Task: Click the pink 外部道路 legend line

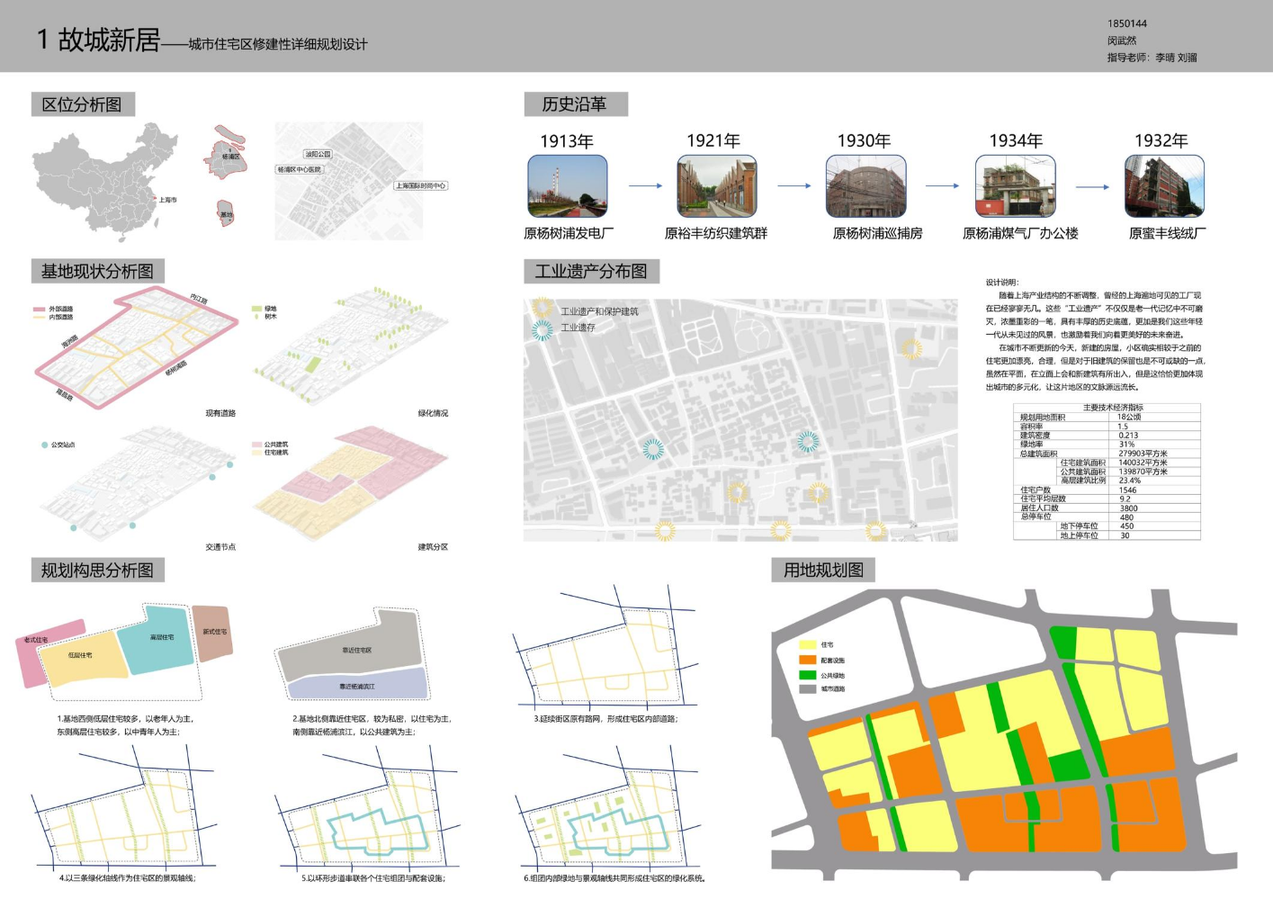Action: click(40, 309)
